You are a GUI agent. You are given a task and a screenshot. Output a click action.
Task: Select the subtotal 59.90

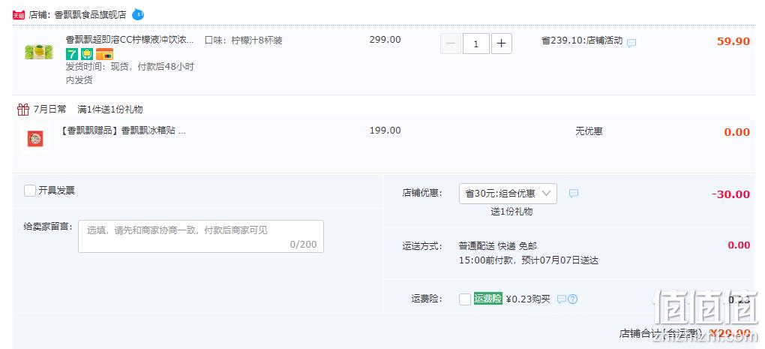pos(733,41)
